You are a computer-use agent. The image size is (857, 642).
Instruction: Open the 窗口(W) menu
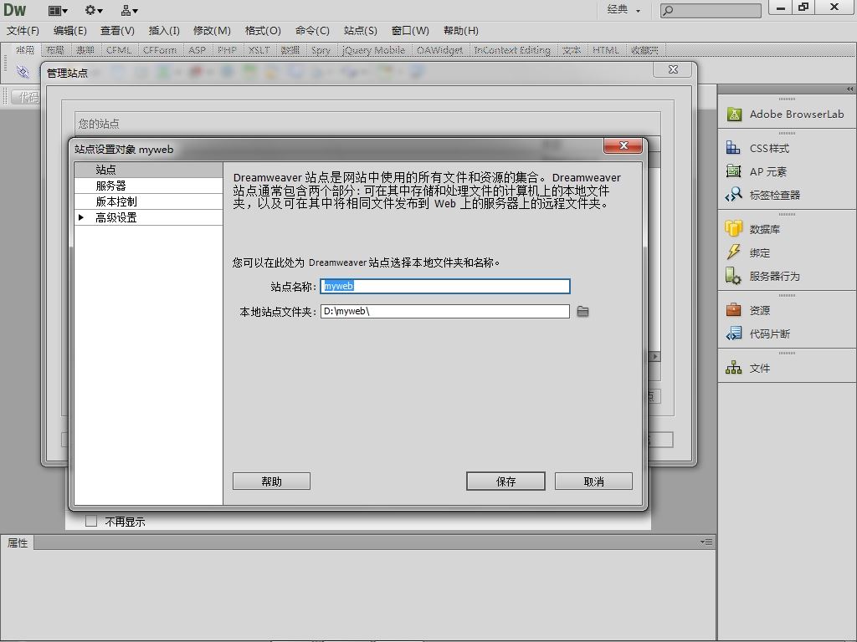[x=410, y=31]
